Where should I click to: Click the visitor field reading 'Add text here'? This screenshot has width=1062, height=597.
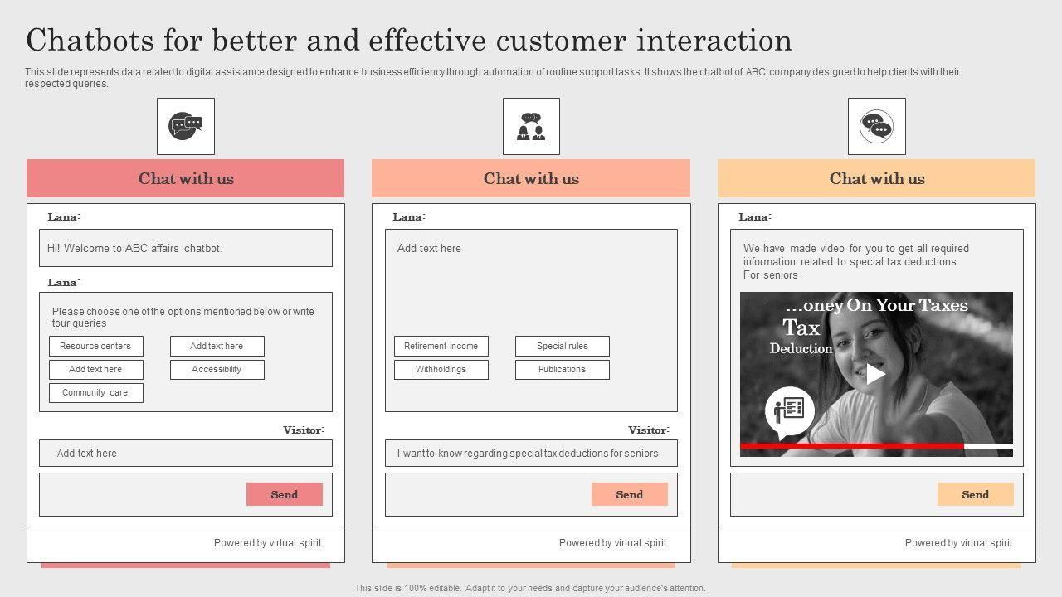[x=186, y=454]
